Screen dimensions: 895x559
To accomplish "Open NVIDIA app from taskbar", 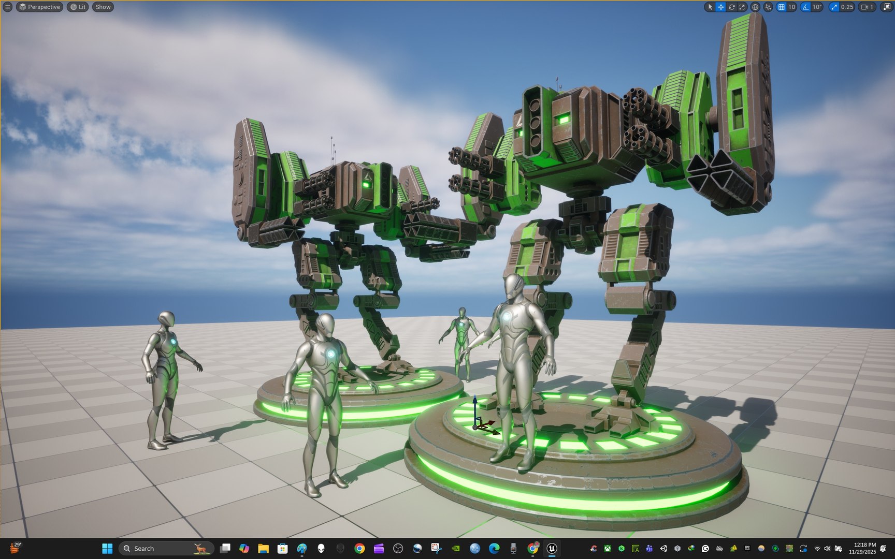I will coord(455,549).
